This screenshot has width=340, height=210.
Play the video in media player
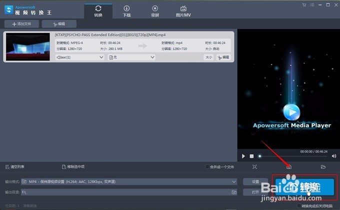click(243, 156)
